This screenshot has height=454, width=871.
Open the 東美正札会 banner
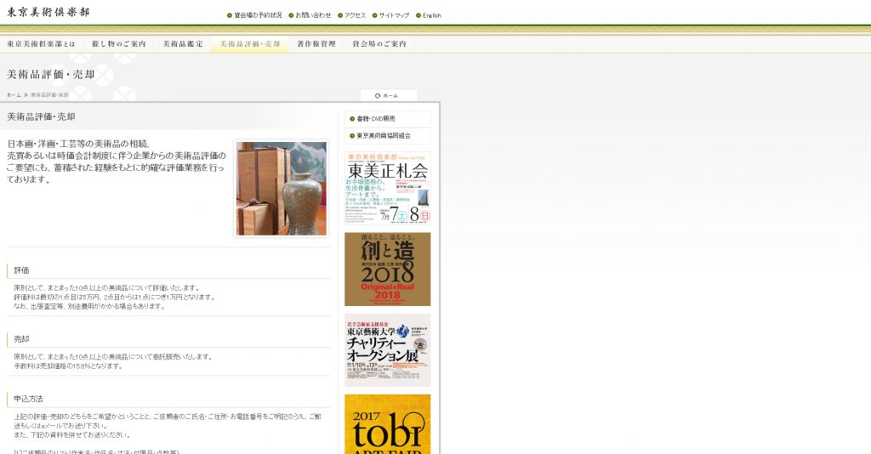[x=388, y=188]
